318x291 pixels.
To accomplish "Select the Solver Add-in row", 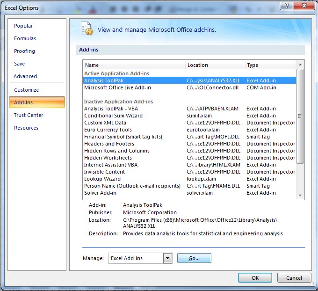I will 189,193.
